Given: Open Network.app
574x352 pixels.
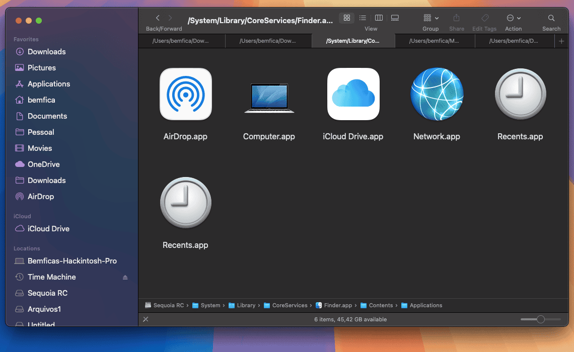Looking at the screenshot, I should 436,94.
